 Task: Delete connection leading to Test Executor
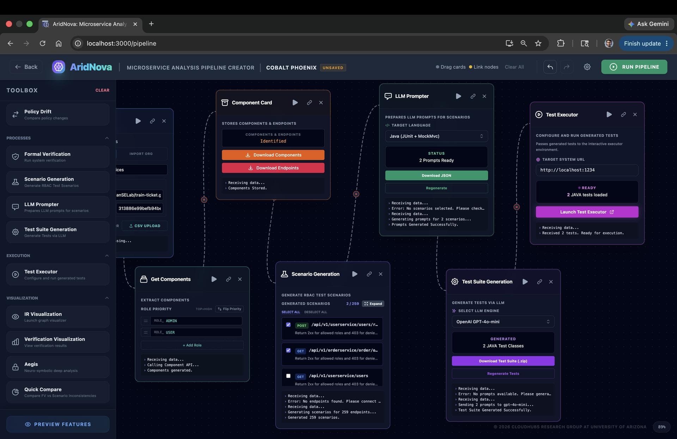pyautogui.click(x=517, y=207)
